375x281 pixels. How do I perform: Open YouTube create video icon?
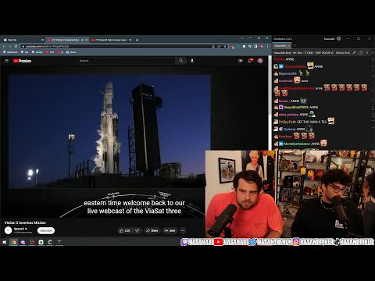241,61
